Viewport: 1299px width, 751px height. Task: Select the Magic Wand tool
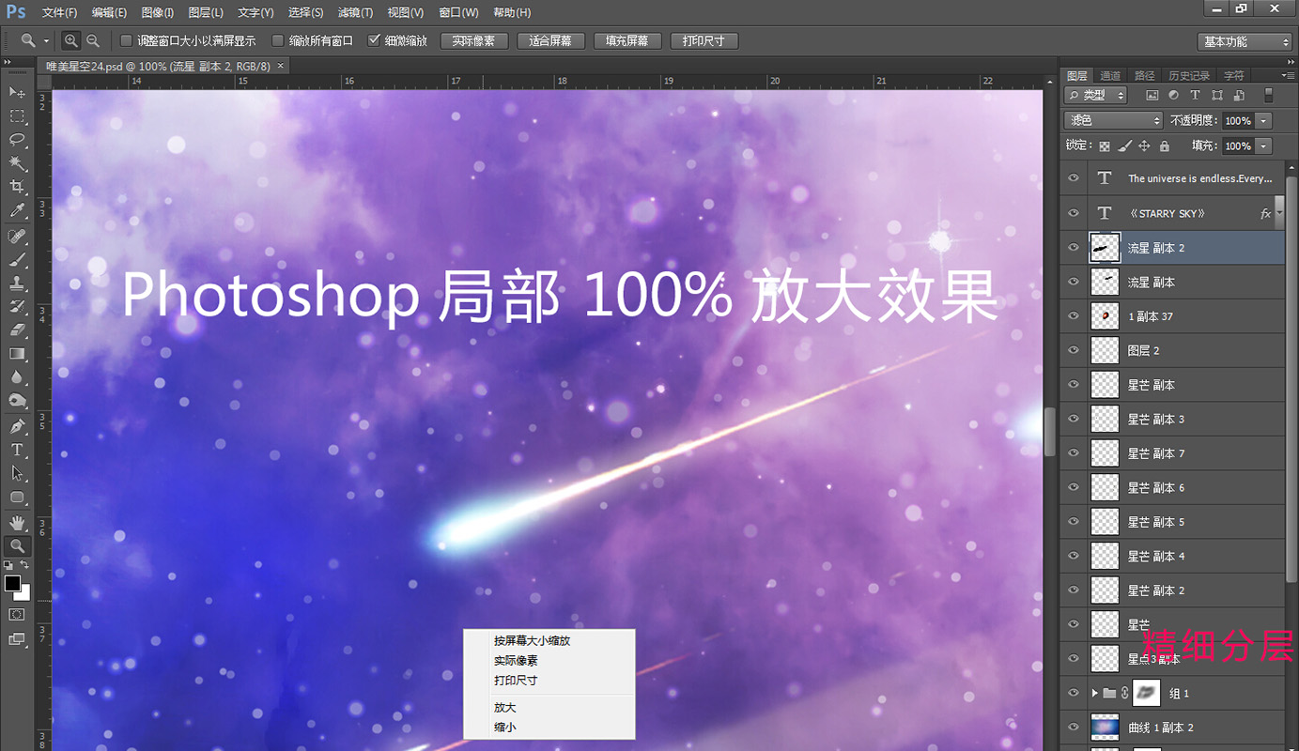pos(17,163)
